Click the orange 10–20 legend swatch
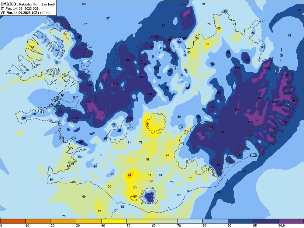The width and height of the screenshot is (304, 228). (38, 221)
